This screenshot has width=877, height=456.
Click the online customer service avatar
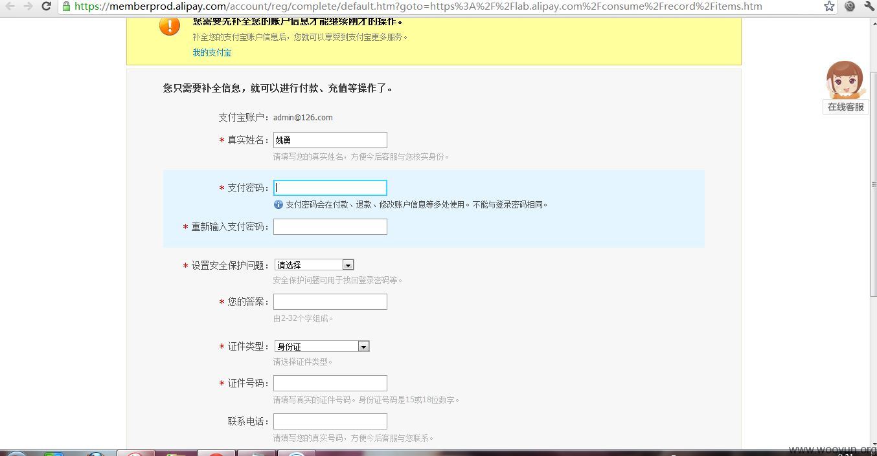(x=846, y=80)
